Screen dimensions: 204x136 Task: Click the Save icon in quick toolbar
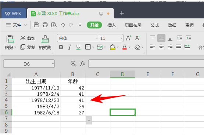pyautogui.click(x=36, y=25)
